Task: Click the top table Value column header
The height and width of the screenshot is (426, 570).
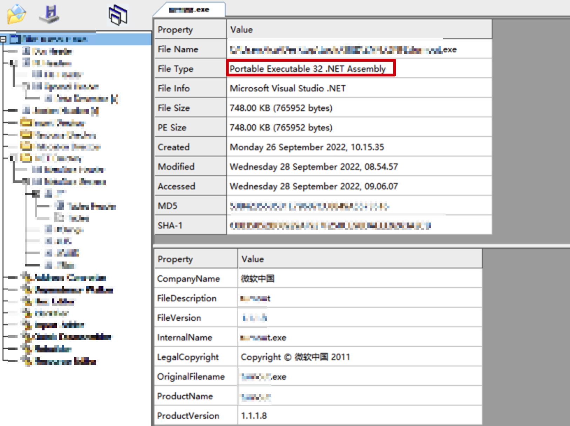Action: coord(359,29)
